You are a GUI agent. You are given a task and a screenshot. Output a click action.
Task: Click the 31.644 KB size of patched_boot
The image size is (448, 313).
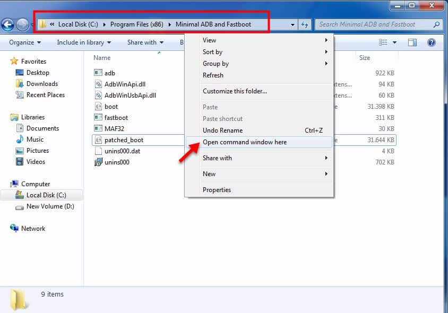pos(381,140)
